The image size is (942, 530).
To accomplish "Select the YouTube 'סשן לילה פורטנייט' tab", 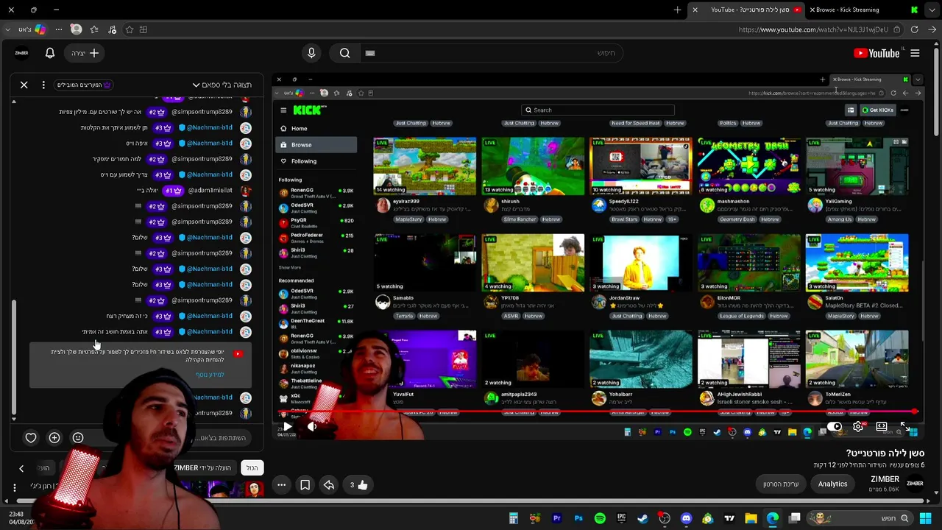I will (x=748, y=10).
